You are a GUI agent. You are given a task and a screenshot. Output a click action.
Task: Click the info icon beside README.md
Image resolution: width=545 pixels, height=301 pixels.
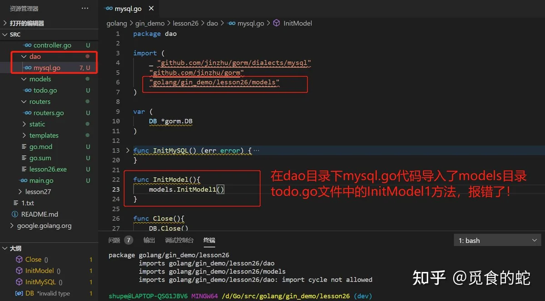click(15, 214)
